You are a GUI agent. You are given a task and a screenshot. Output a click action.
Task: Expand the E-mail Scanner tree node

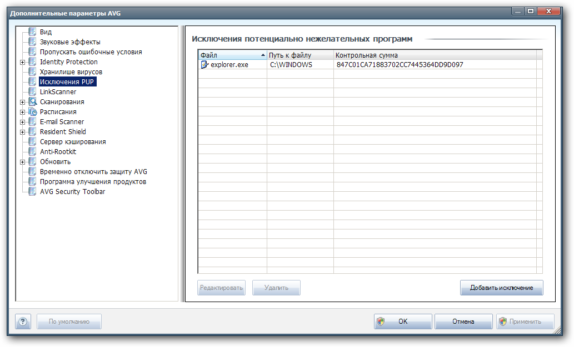22,122
